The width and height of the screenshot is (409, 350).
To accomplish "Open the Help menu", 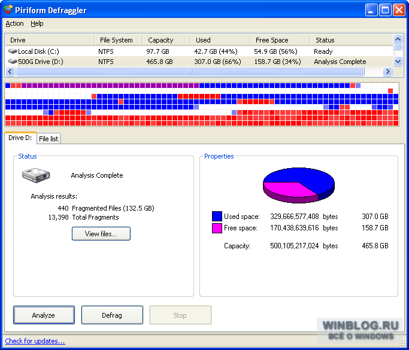I will pos(37,23).
